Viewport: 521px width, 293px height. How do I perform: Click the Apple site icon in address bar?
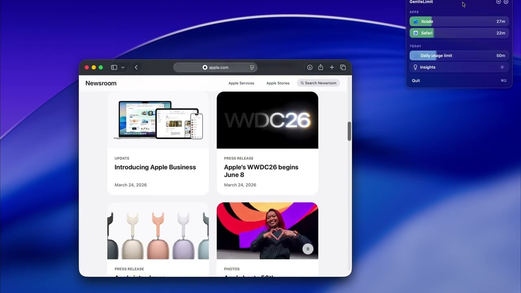(x=205, y=68)
